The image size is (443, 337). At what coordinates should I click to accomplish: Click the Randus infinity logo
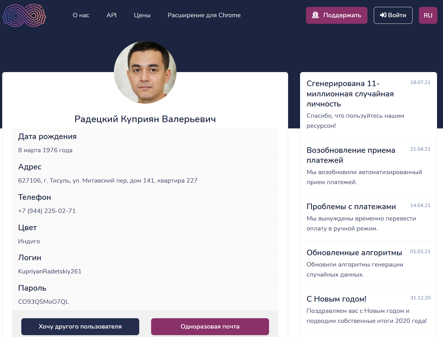pyautogui.click(x=24, y=15)
